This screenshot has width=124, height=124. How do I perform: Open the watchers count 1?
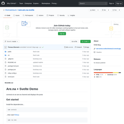(x=98, y=10)
